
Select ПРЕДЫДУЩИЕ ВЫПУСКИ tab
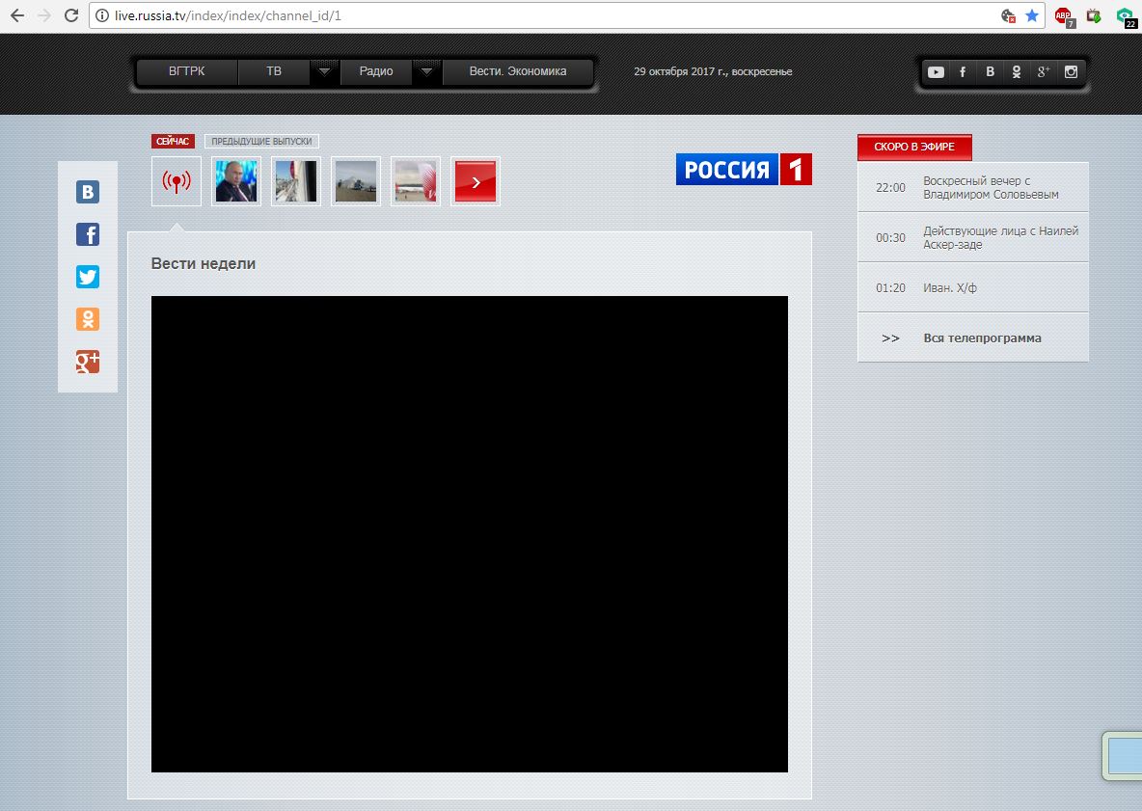coord(261,141)
